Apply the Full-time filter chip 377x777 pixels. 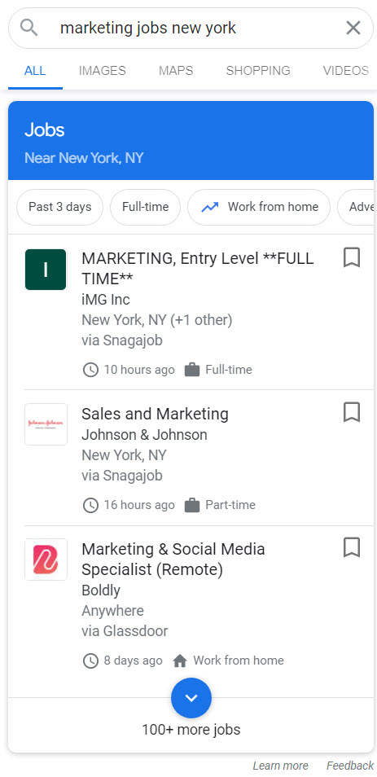pos(145,207)
